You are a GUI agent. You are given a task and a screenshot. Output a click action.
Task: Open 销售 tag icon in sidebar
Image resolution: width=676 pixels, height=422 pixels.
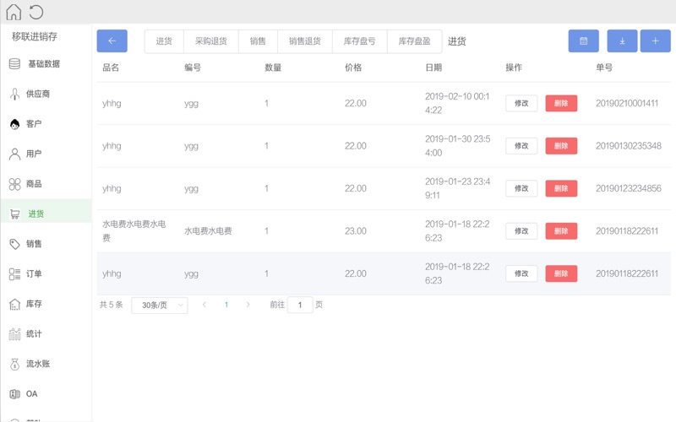(x=14, y=244)
